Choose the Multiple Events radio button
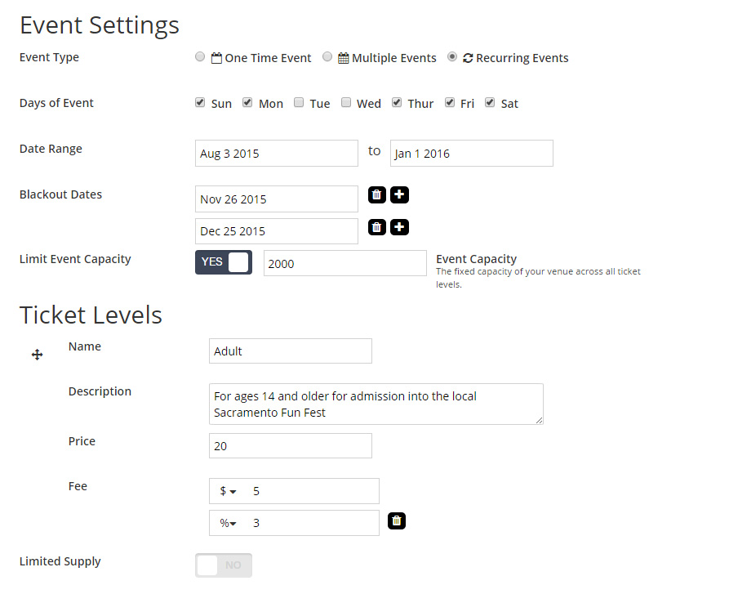729x603 pixels. coord(327,57)
